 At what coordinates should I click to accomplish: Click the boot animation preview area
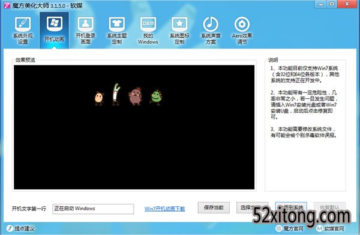click(x=134, y=127)
